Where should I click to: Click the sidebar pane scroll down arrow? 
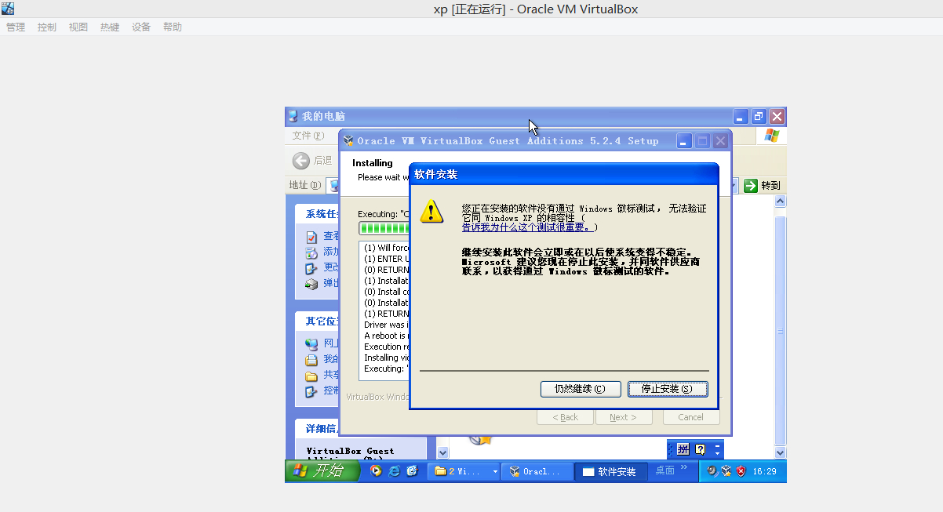442,452
